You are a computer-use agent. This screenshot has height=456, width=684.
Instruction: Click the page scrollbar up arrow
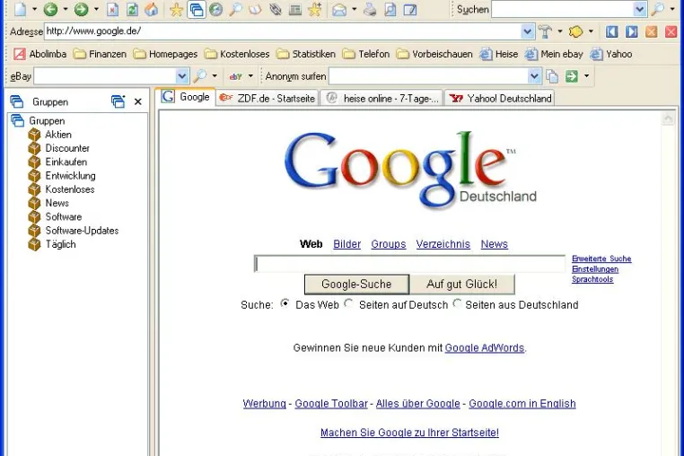tap(668, 118)
